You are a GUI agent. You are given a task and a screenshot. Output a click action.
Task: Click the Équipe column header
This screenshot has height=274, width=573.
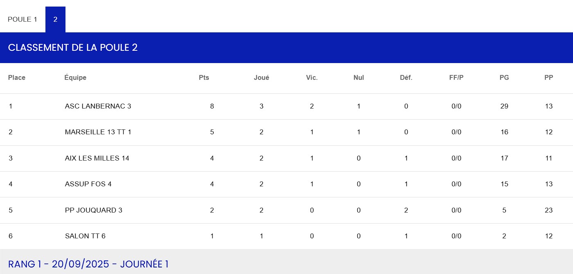[x=75, y=77]
